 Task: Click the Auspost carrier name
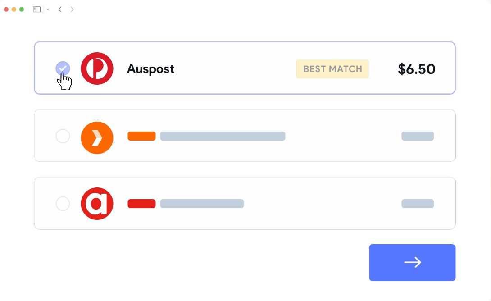point(150,69)
